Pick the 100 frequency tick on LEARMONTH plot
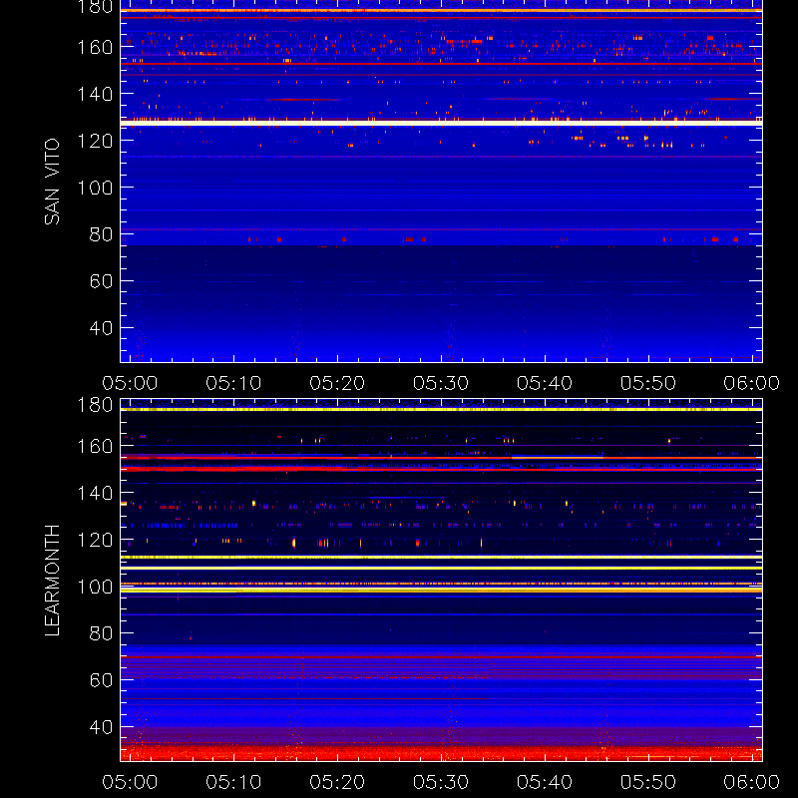Viewport: 798px width, 798px height. coord(95,587)
